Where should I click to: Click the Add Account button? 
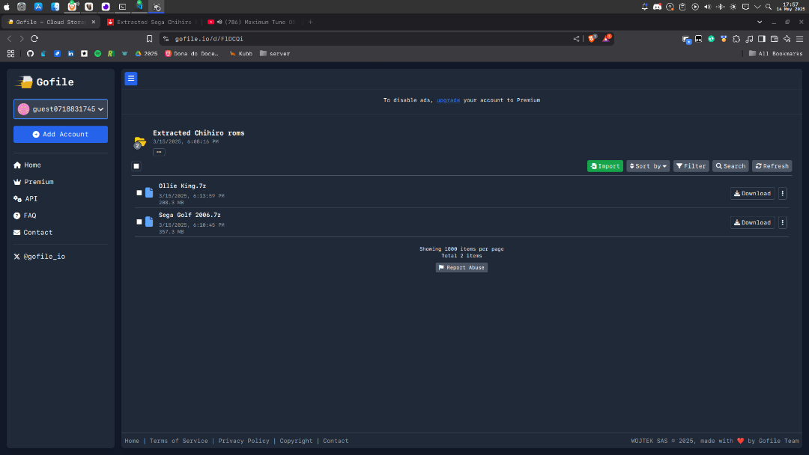[61, 135]
